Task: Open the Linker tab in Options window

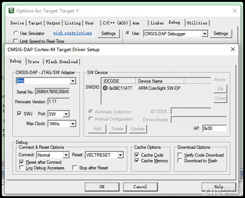Action: (x=157, y=23)
